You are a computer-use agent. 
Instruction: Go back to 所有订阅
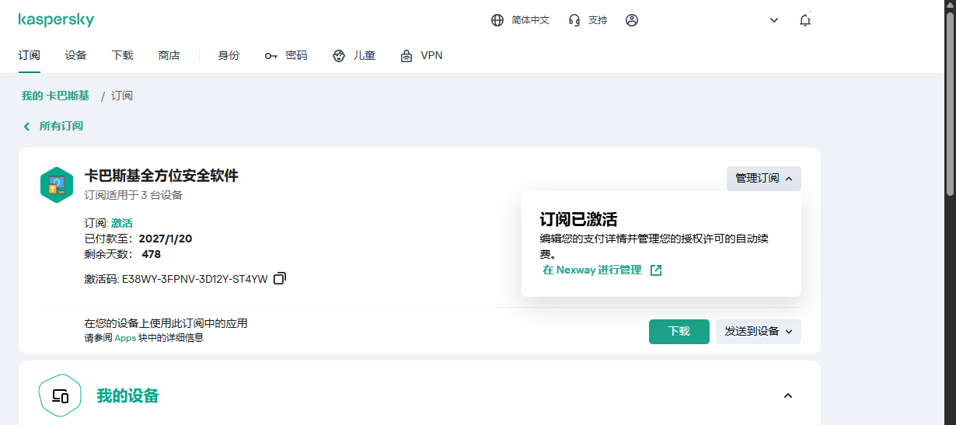pos(54,126)
